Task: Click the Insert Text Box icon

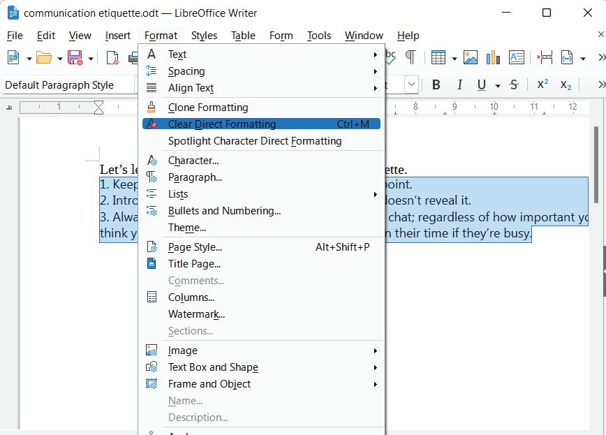Action: [517, 58]
